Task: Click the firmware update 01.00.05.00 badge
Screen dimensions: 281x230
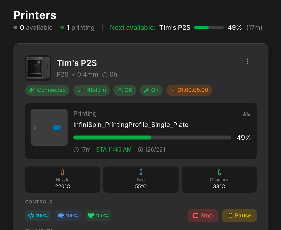Action: pyautogui.click(x=189, y=90)
